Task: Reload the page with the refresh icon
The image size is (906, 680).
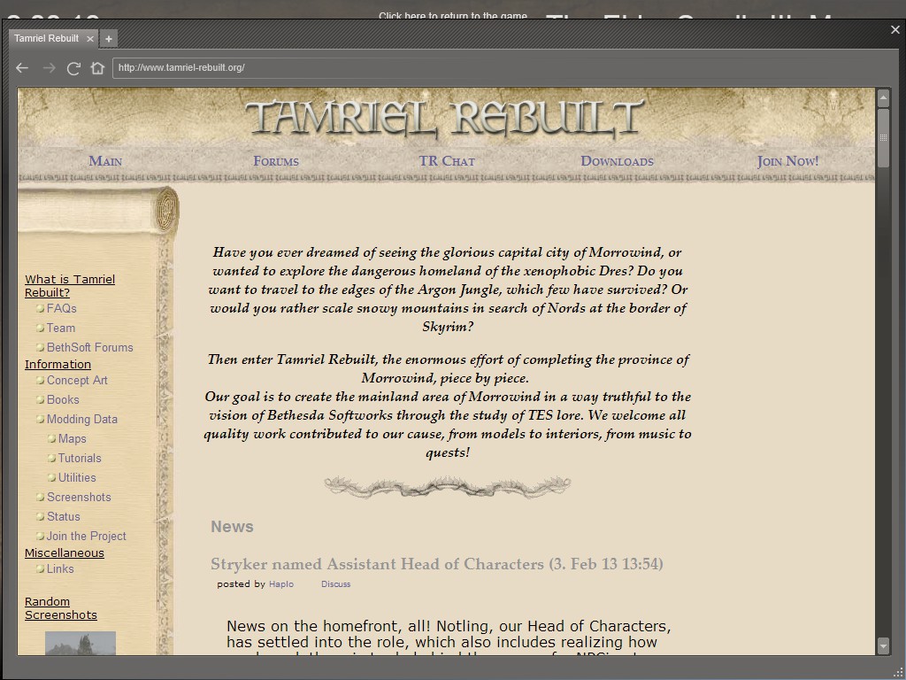Action: pos(73,68)
